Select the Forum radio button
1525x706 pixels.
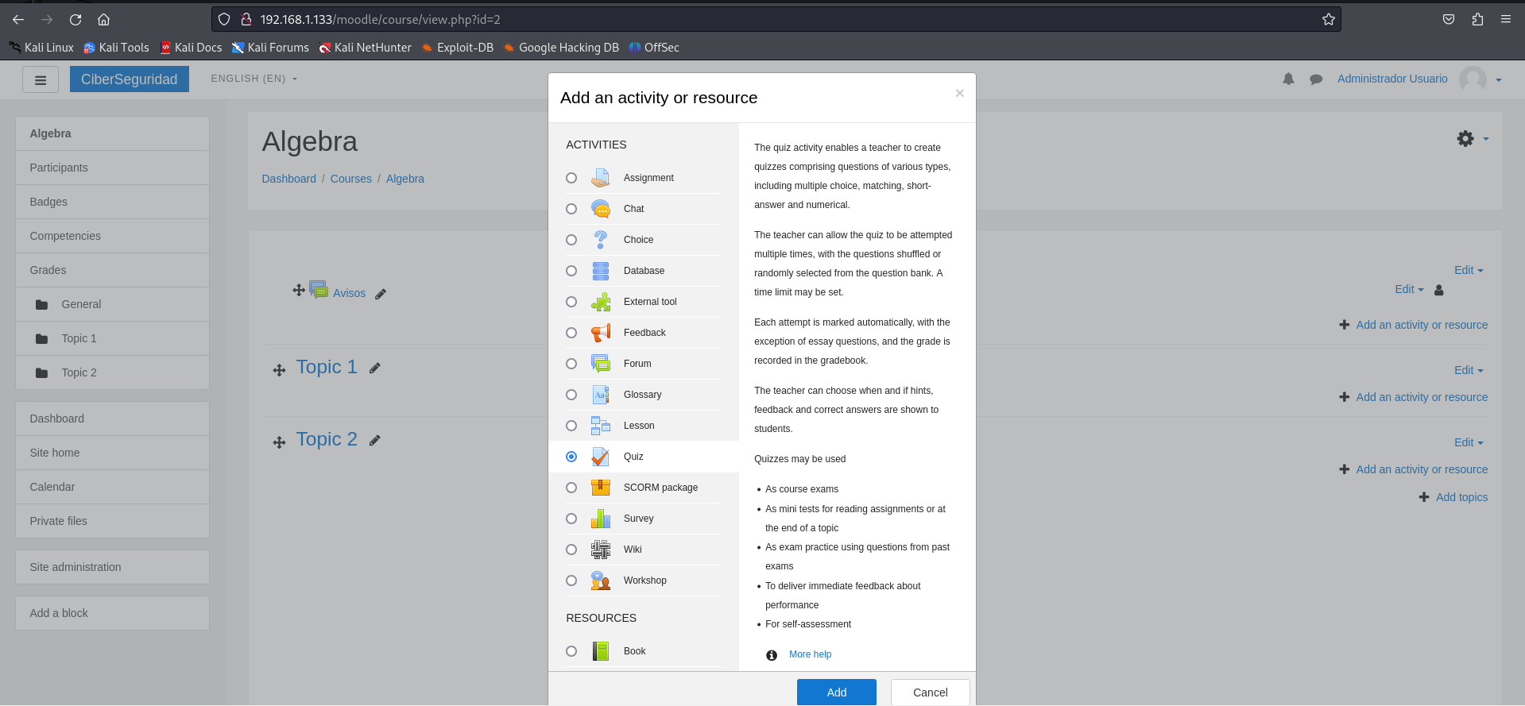[571, 364]
